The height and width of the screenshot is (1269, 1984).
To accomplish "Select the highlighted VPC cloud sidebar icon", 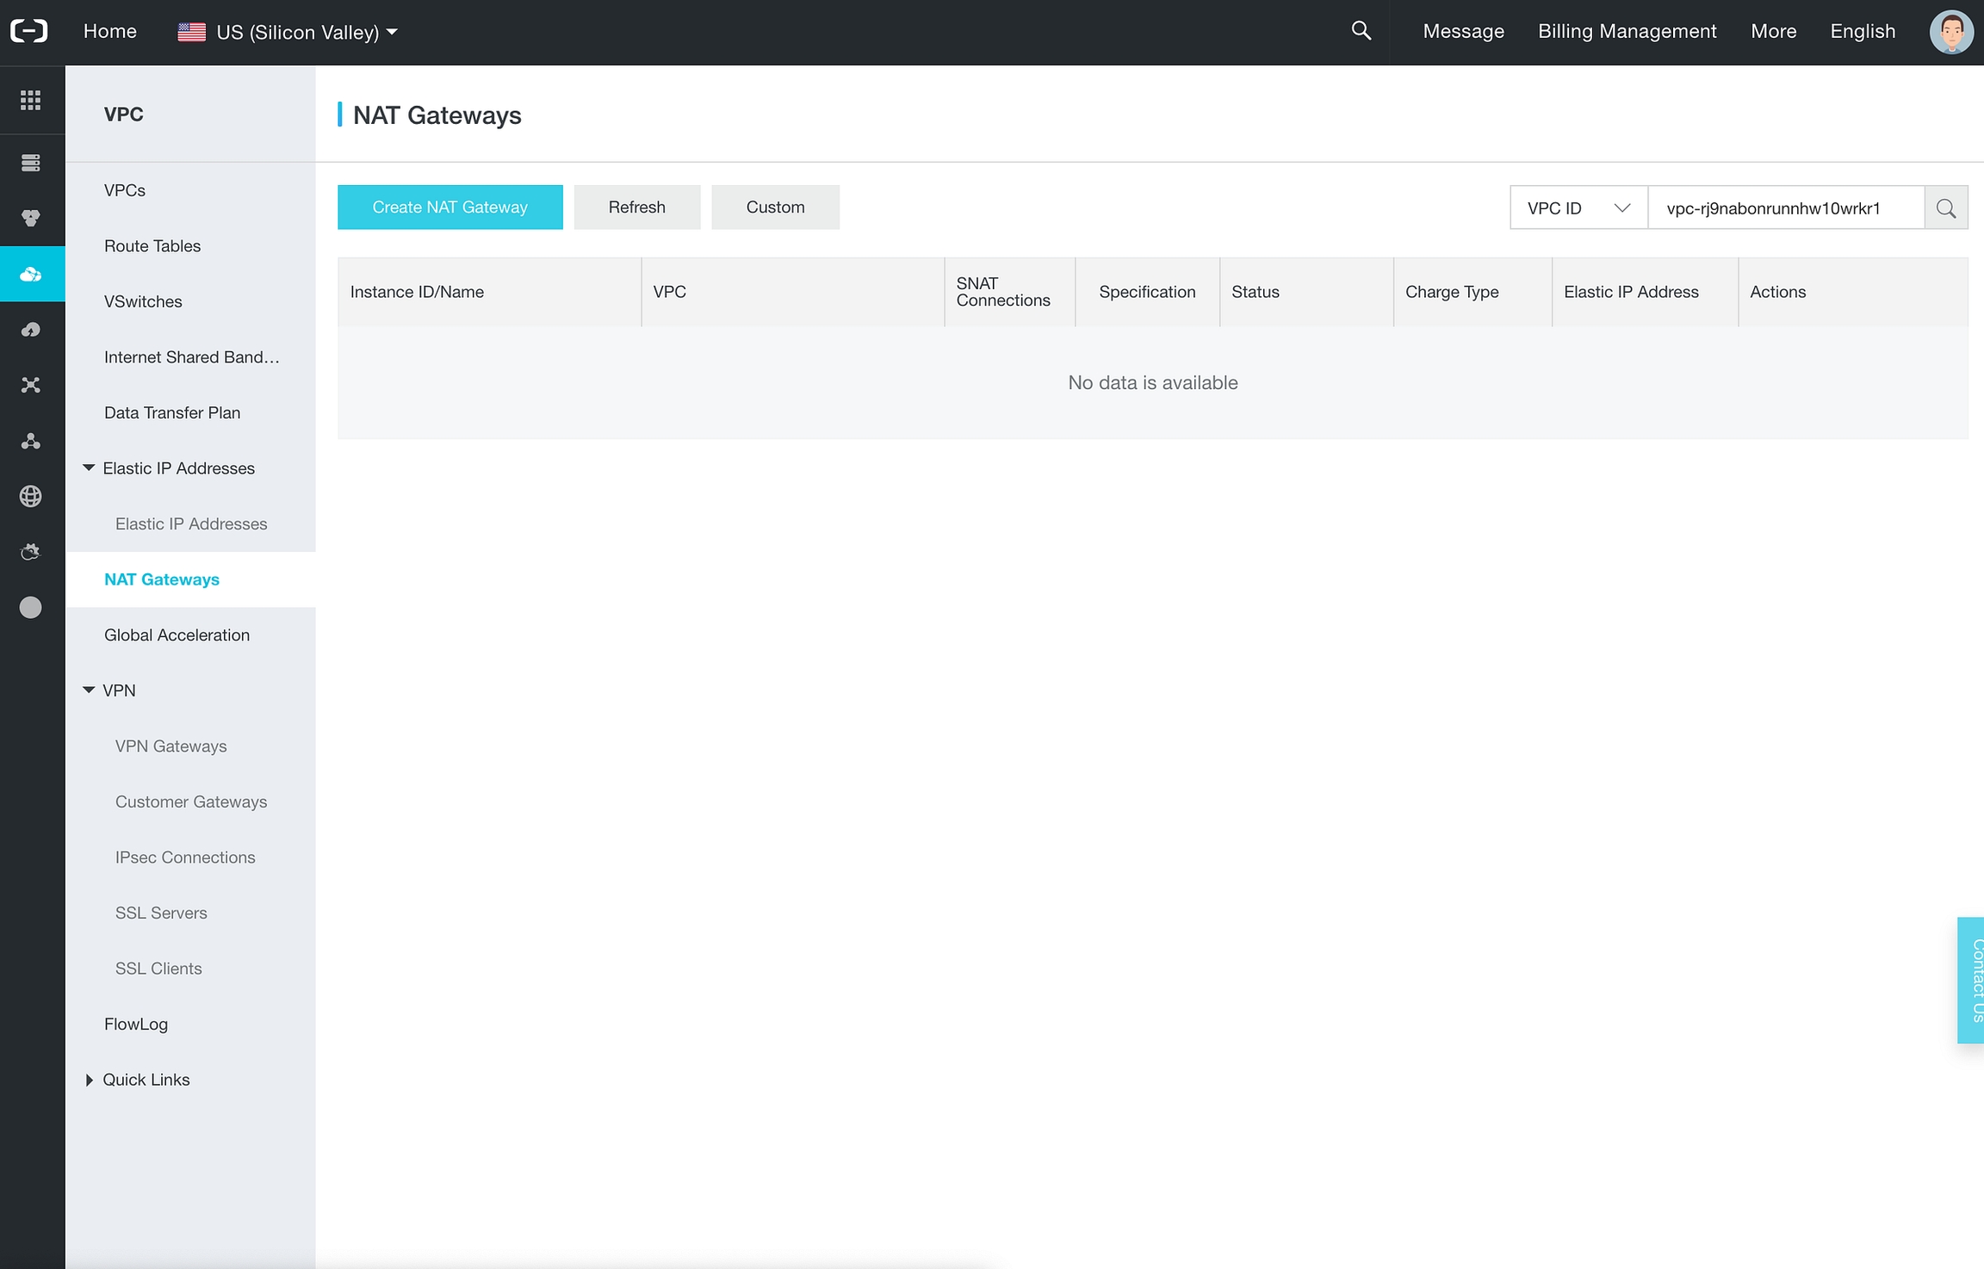I will click(31, 275).
